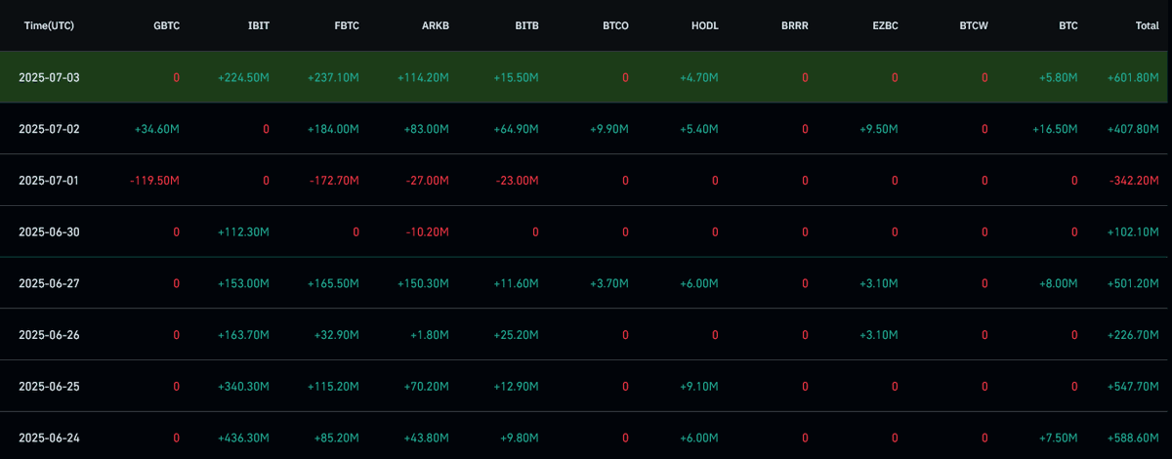Screen dimensions: 1172x459
Task: Click the -119.50M GBTC value
Action: pyautogui.click(x=155, y=181)
